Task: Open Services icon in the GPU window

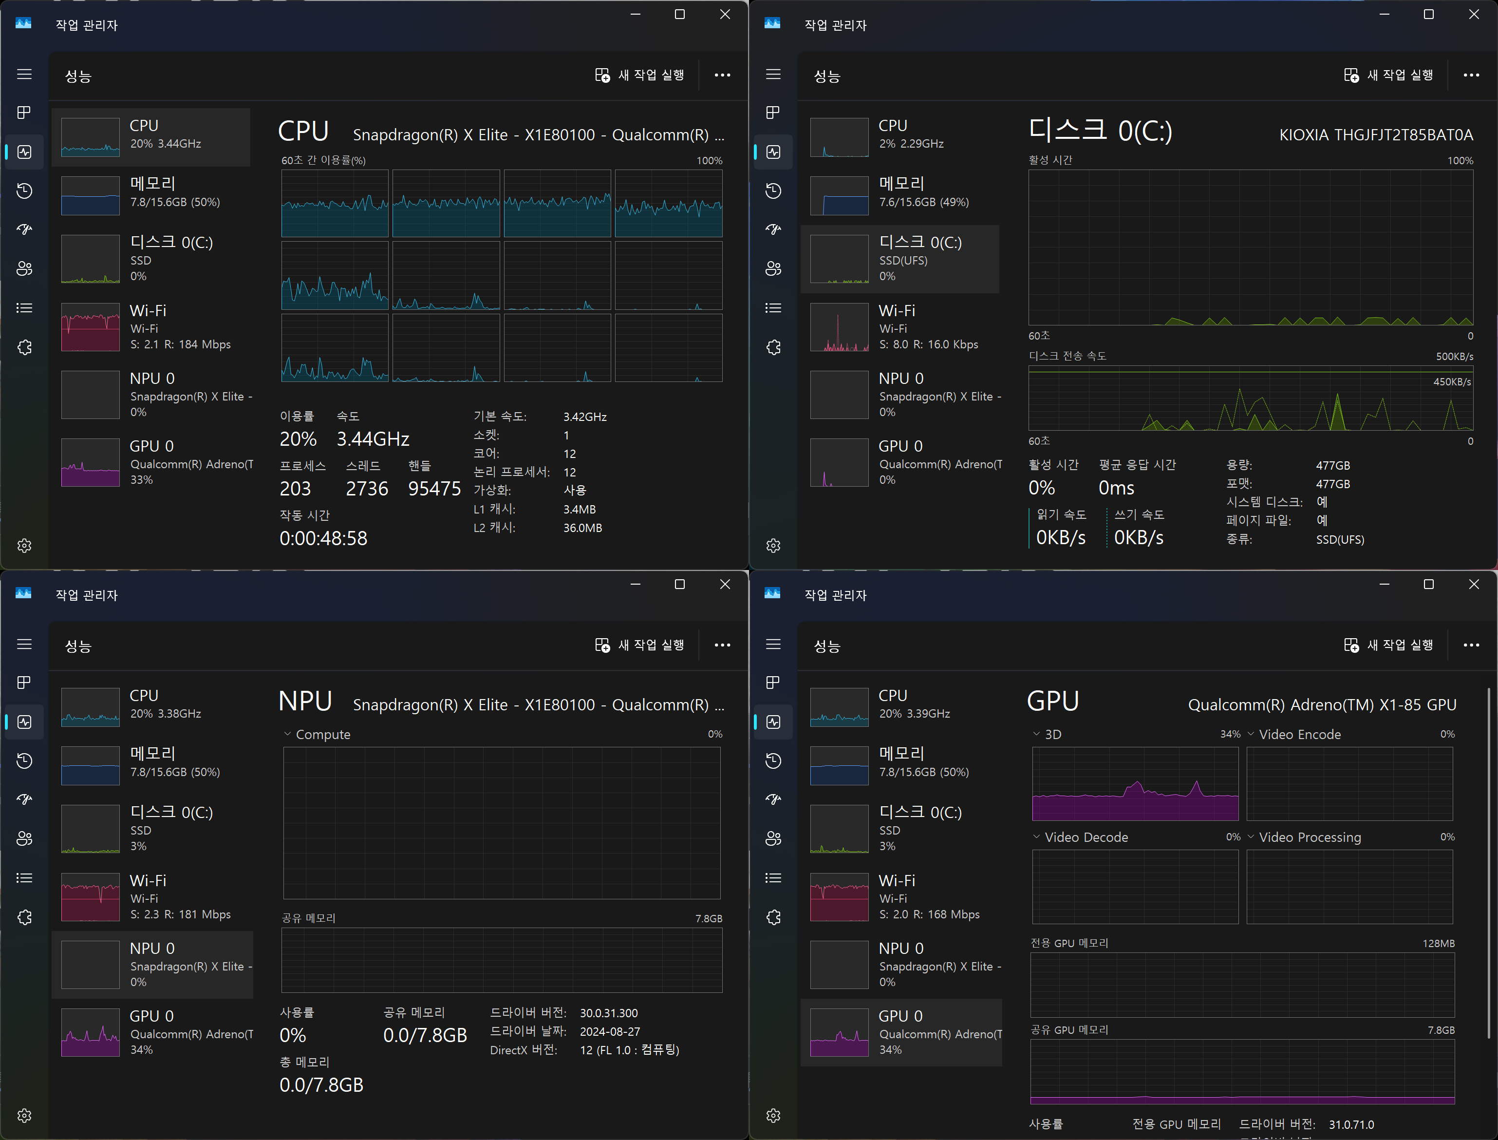Action: [x=773, y=917]
